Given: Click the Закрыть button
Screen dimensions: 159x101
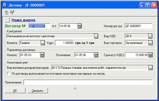Looking at the screenshot, I should [37, 90].
